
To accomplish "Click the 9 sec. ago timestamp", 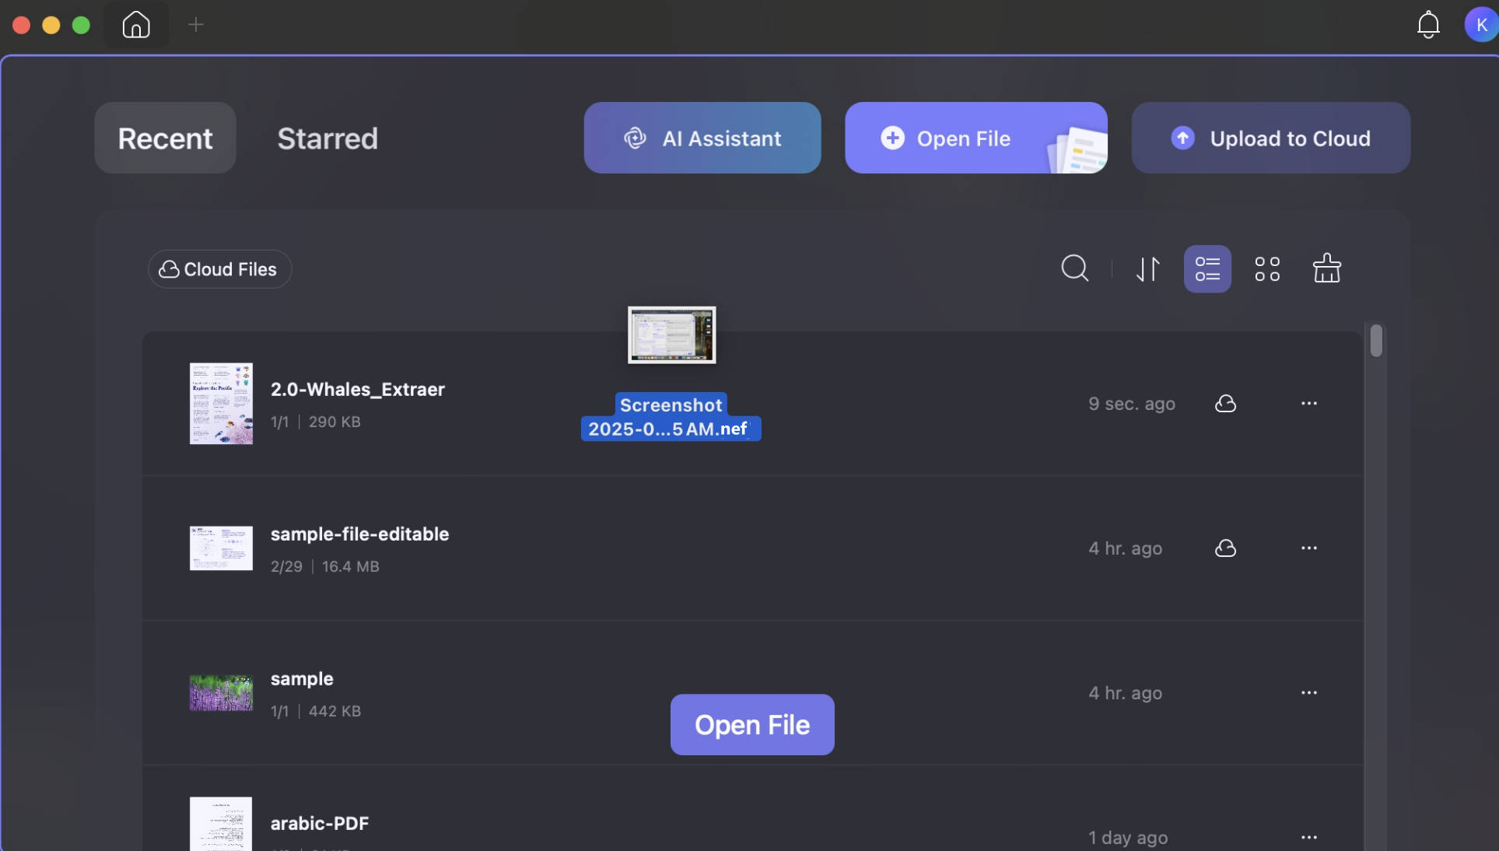I will point(1132,404).
